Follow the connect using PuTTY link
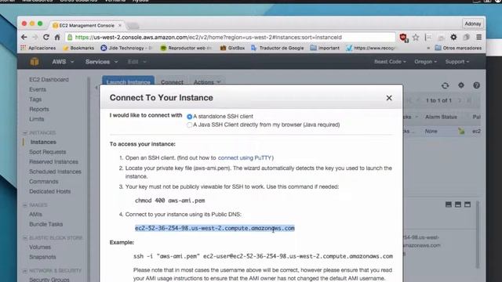502x282 pixels. click(x=245, y=158)
